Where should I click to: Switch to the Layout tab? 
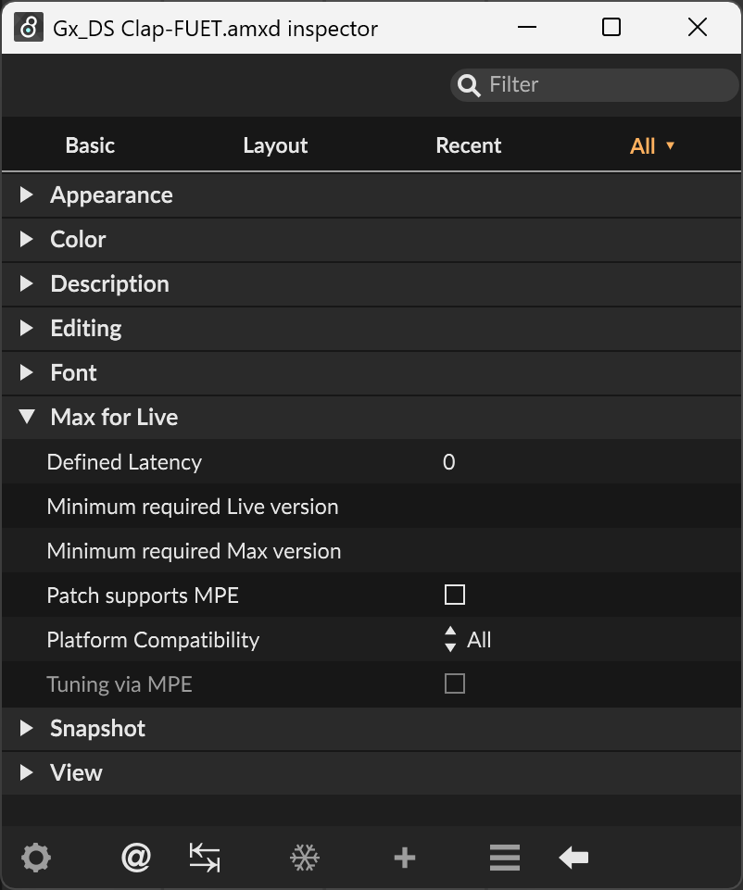275,146
